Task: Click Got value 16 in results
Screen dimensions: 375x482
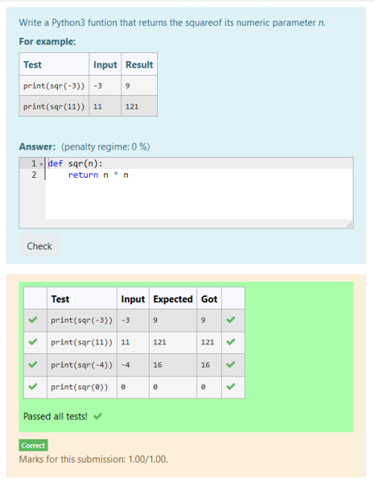Action: pyautogui.click(x=205, y=365)
